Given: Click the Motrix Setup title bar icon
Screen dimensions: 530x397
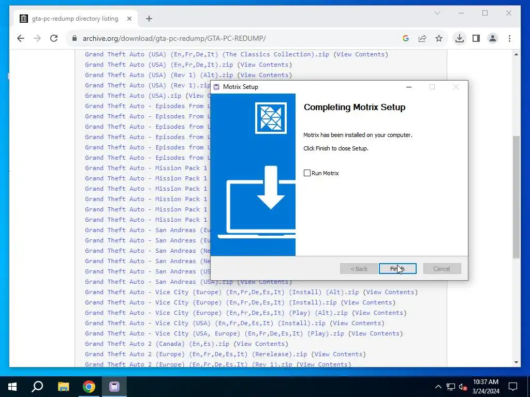Looking at the screenshot, I should pos(217,87).
